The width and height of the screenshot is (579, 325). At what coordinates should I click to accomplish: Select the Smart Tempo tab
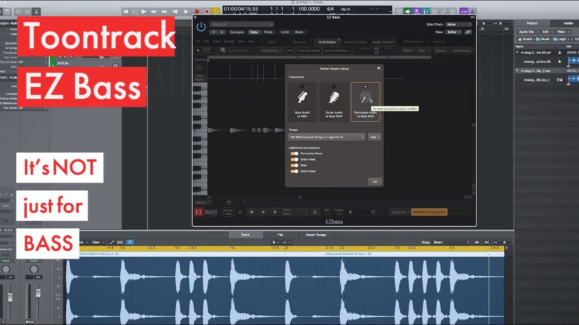click(316, 235)
